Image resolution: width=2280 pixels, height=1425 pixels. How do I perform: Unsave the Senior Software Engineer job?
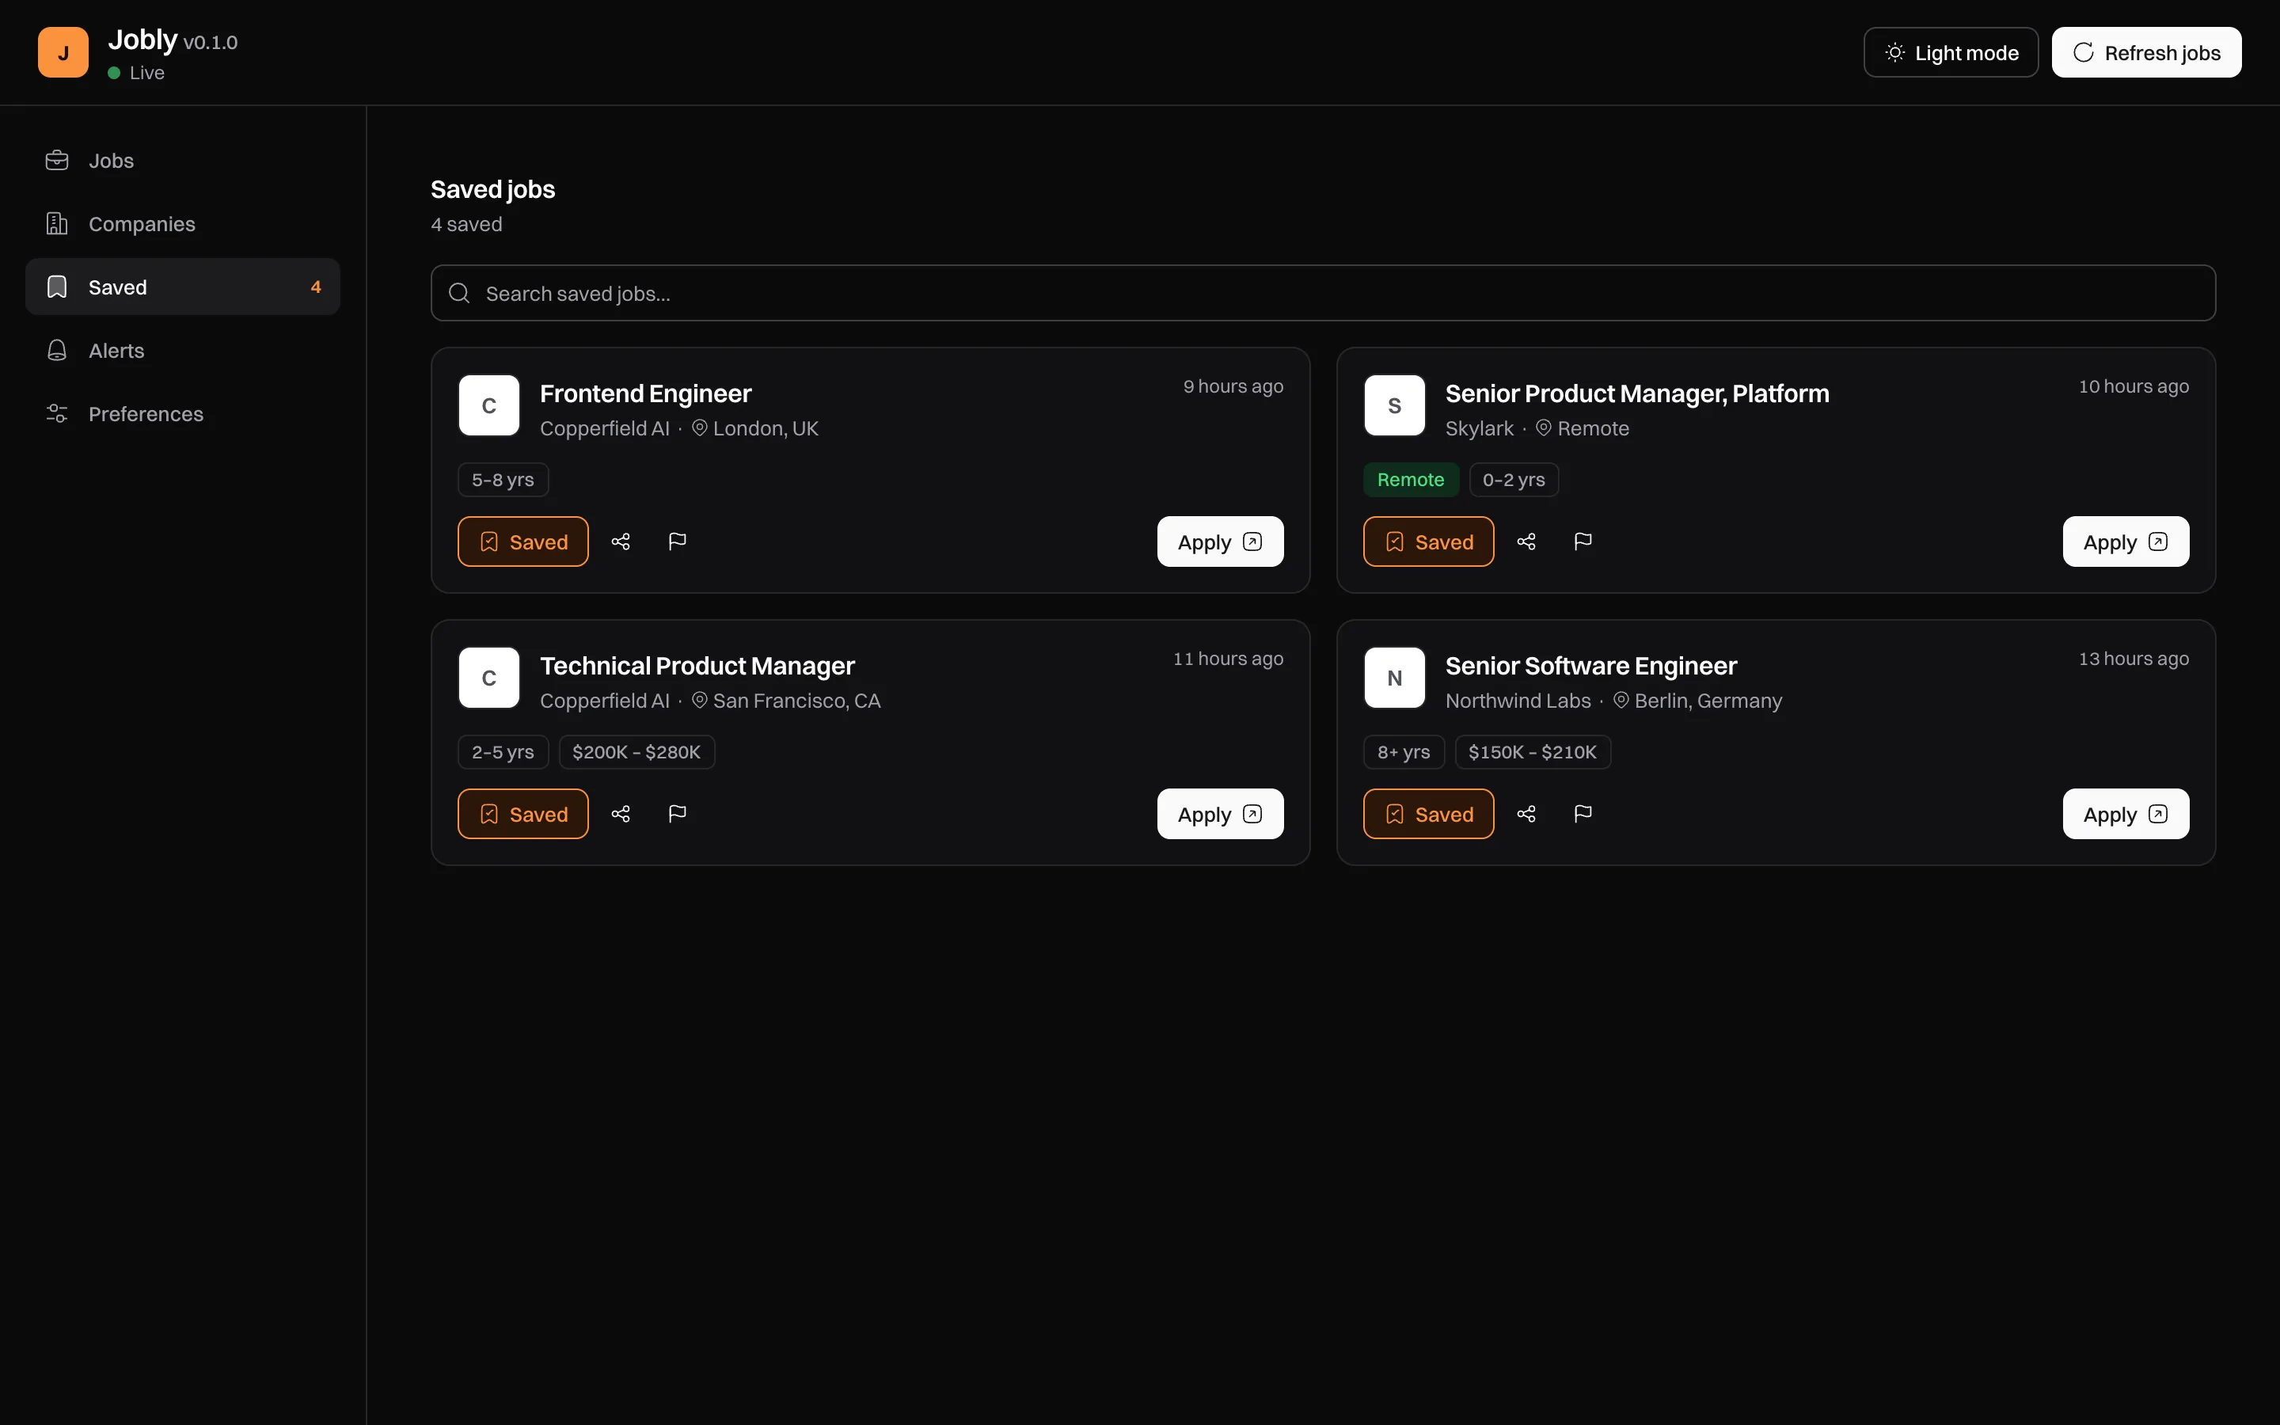tap(1428, 815)
